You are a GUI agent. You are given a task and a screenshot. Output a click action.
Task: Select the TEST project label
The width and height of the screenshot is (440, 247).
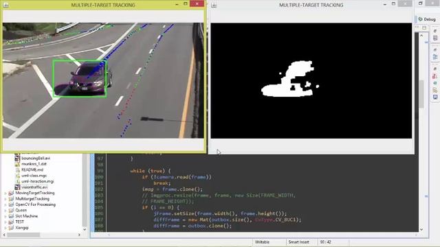20,222
